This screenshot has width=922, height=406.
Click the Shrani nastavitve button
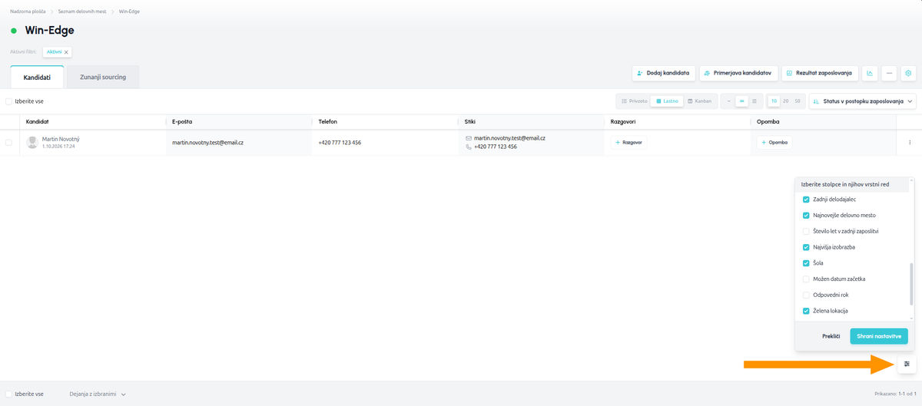[x=879, y=336]
